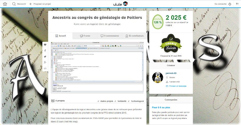Like the project with the heart icon
Viewport: 241px width, 125px height.
45,45
